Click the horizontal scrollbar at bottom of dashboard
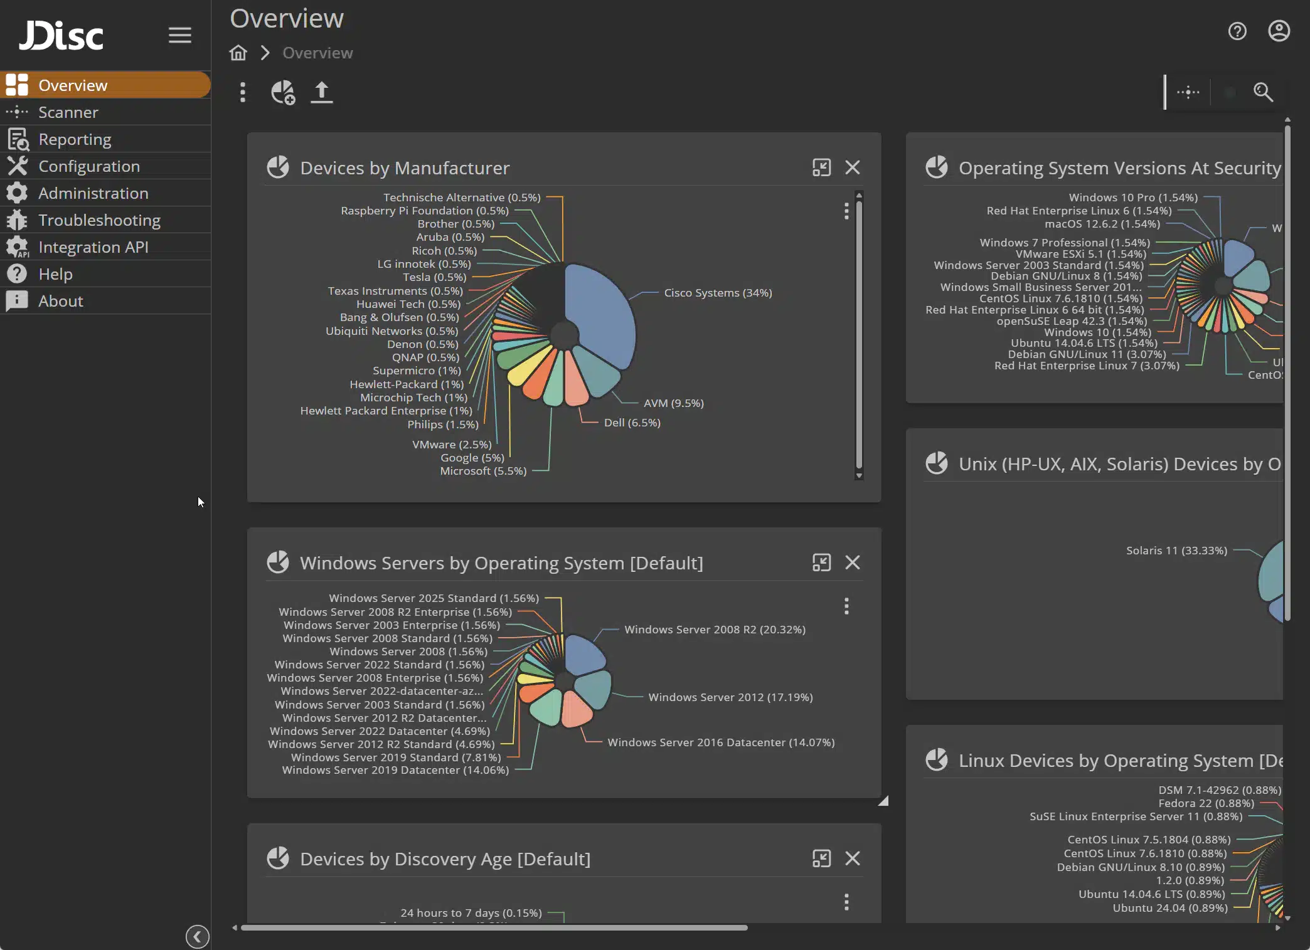This screenshot has height=950, width=1310. pyautogui.click(x=494, y=927)
